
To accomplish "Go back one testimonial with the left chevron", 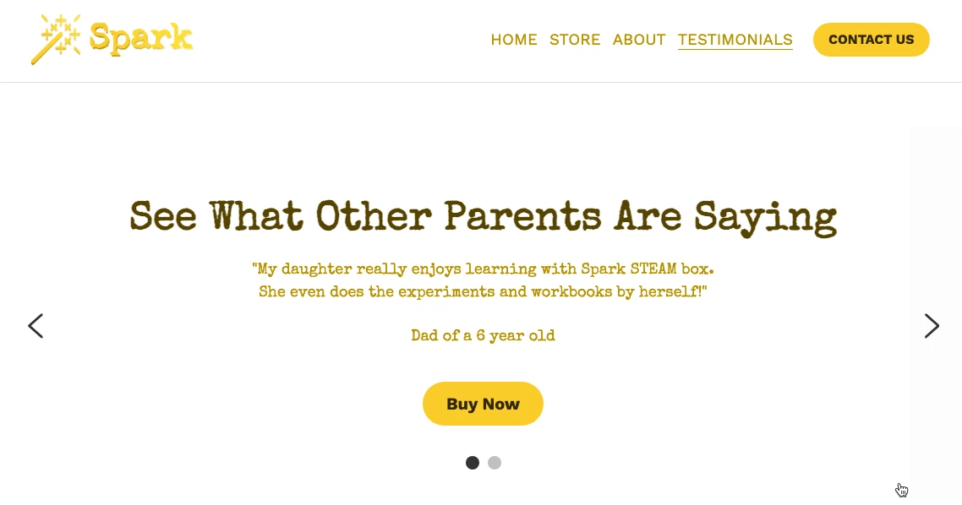I will pos(36,326).
